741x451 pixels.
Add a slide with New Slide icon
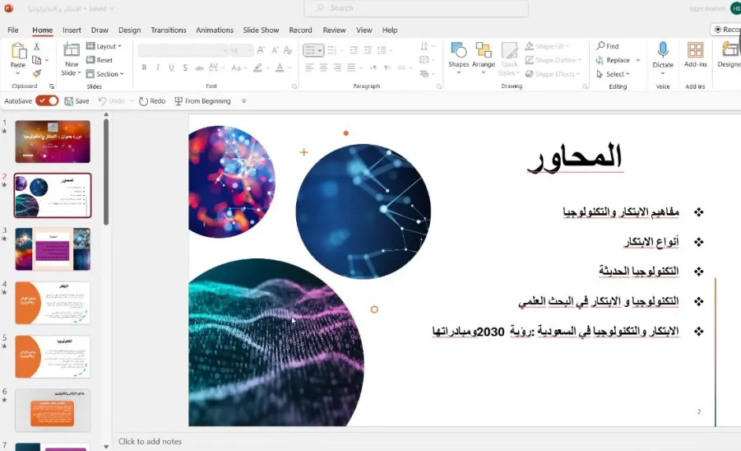click(72, 49)
